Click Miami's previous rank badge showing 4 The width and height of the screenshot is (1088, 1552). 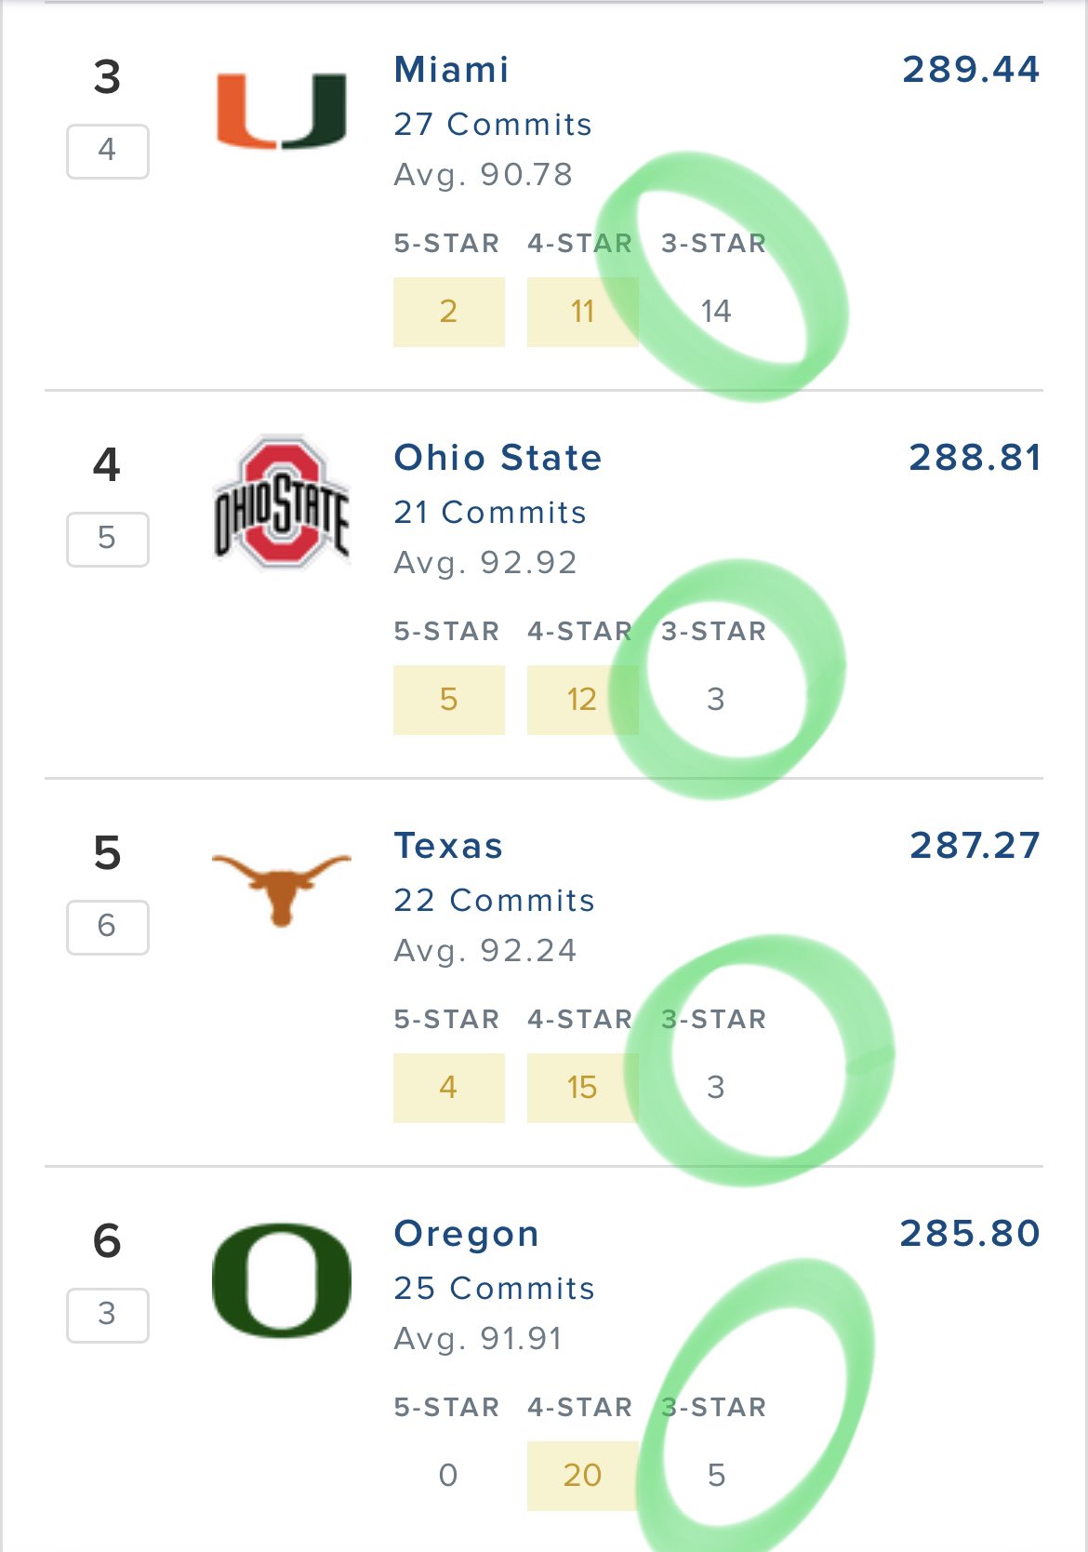(x=108, y=151)
